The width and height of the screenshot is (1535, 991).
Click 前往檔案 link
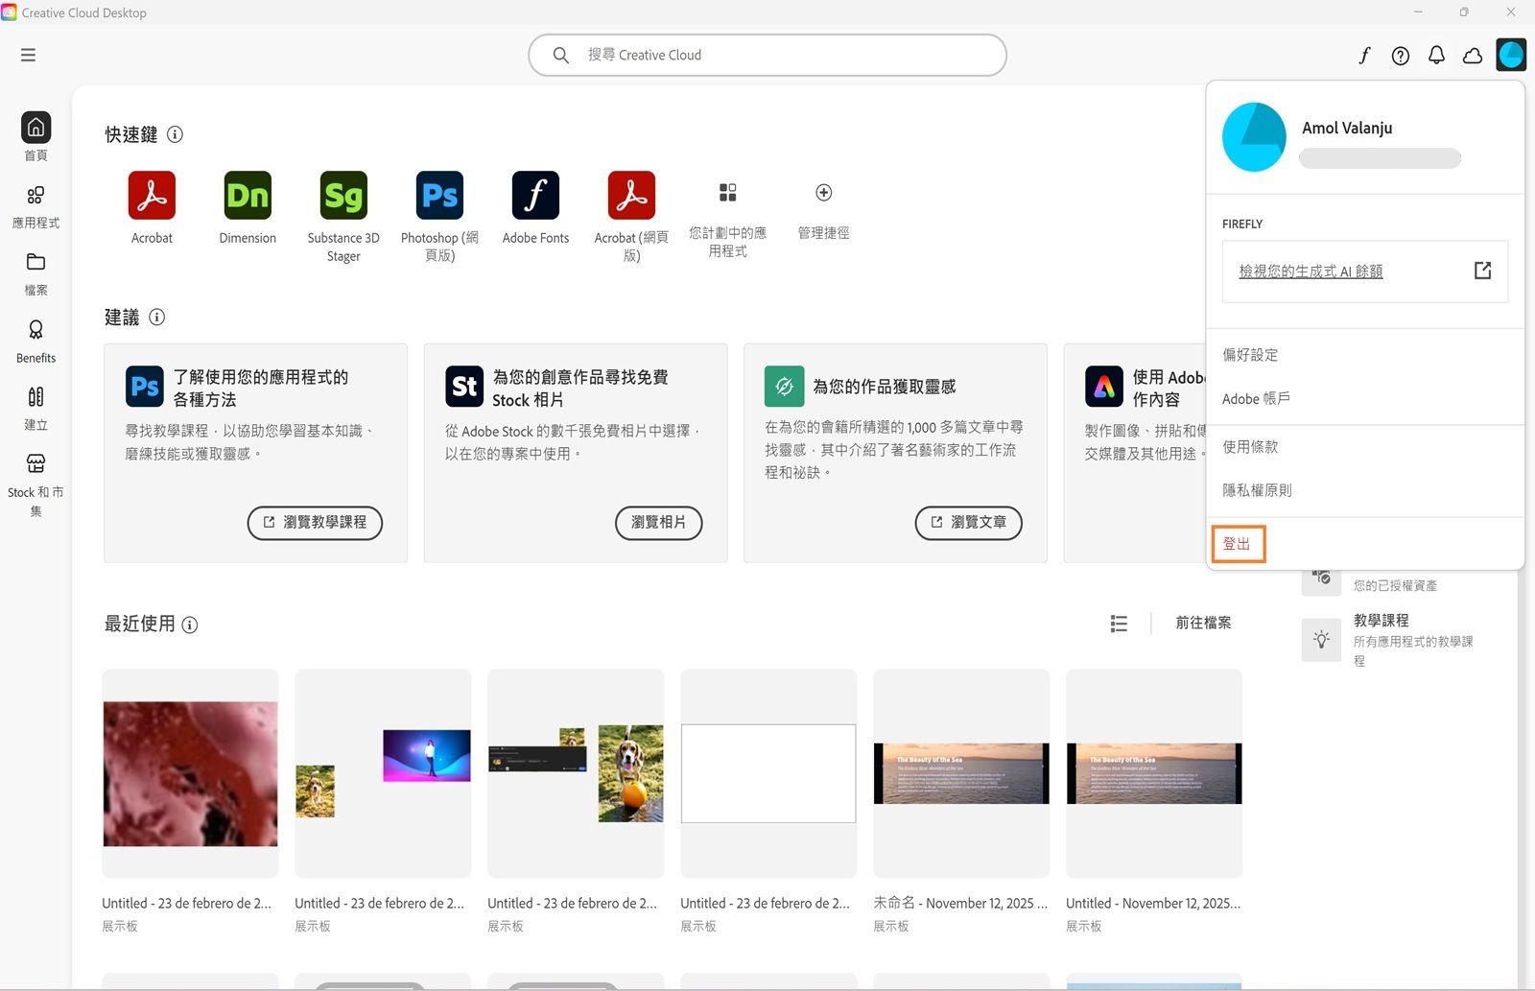coord(1203,623)
